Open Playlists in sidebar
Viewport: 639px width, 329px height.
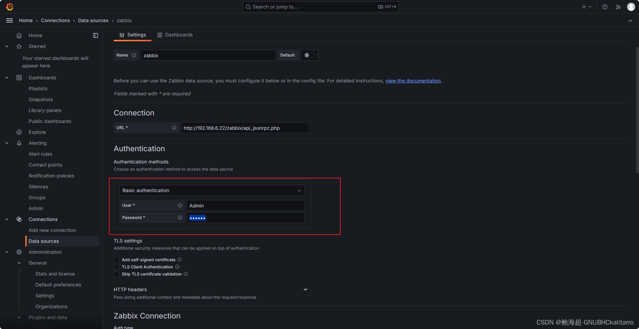pos(38,89)
